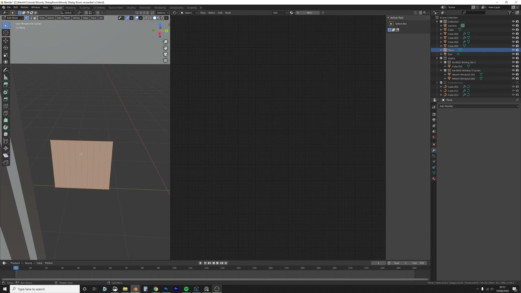Select the Poly Build tool
This screenshot has width=521, height=293.
(6, 120)
